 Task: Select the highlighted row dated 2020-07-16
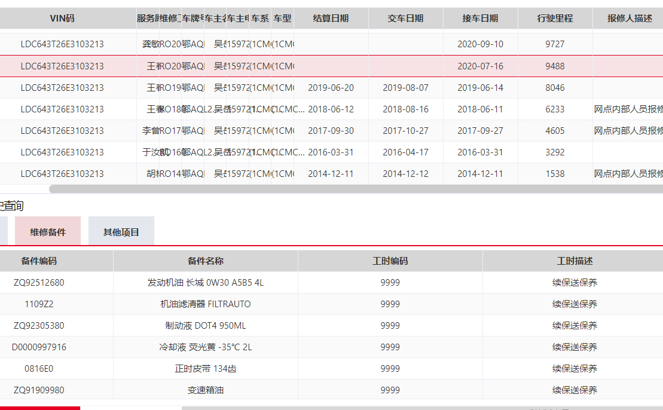(331, 66)
